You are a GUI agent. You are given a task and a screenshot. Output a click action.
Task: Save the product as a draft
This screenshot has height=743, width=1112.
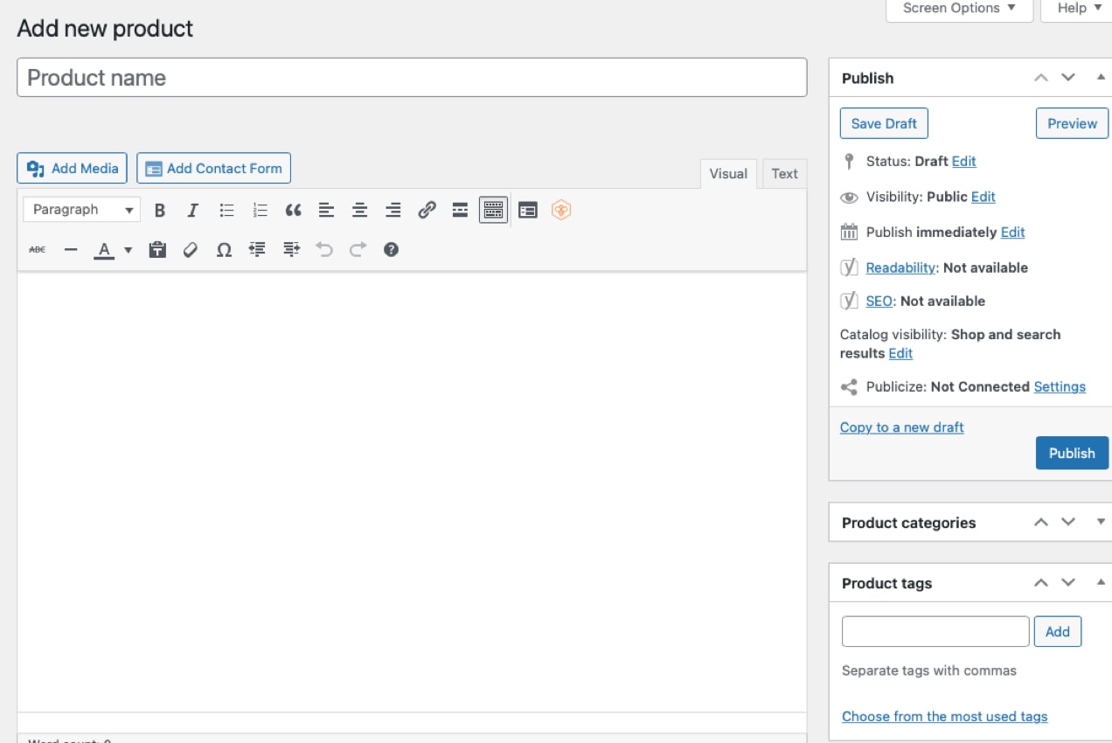pos(883,122)
